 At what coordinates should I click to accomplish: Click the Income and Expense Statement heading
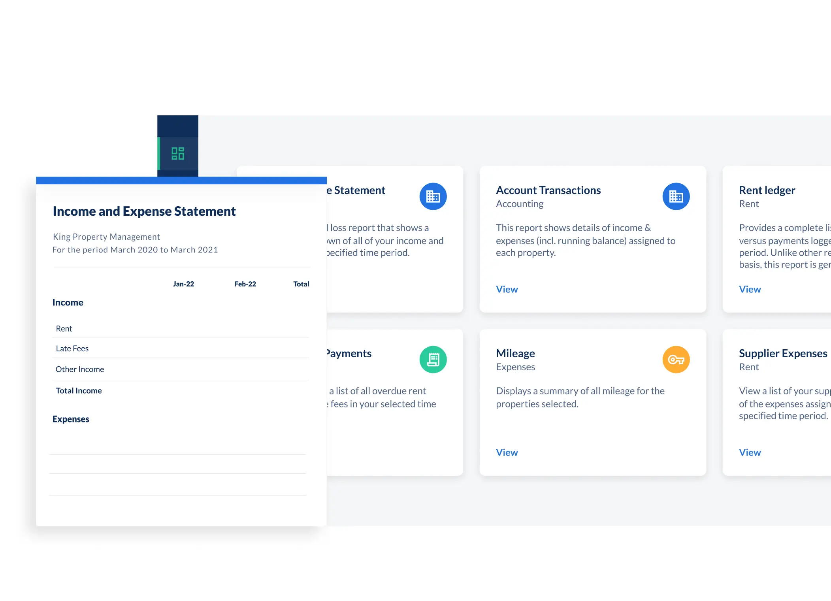[144, 211]
